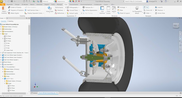This screenshot has width=182, height=98.
Task: Click the Look At tool
Action: click(159, 7)
